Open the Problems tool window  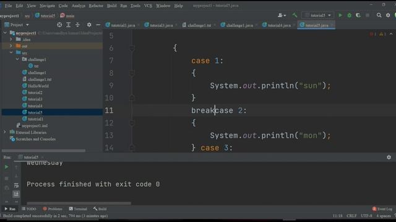[52, 209]
